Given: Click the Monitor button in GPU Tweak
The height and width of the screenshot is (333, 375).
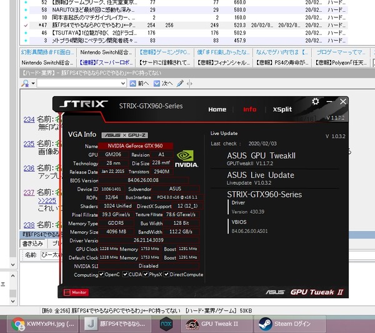Looking at the screenshot, I should click(76, 292).
